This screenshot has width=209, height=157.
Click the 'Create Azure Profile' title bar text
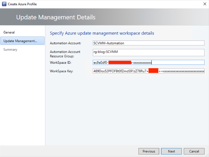[x=22, y=4]
